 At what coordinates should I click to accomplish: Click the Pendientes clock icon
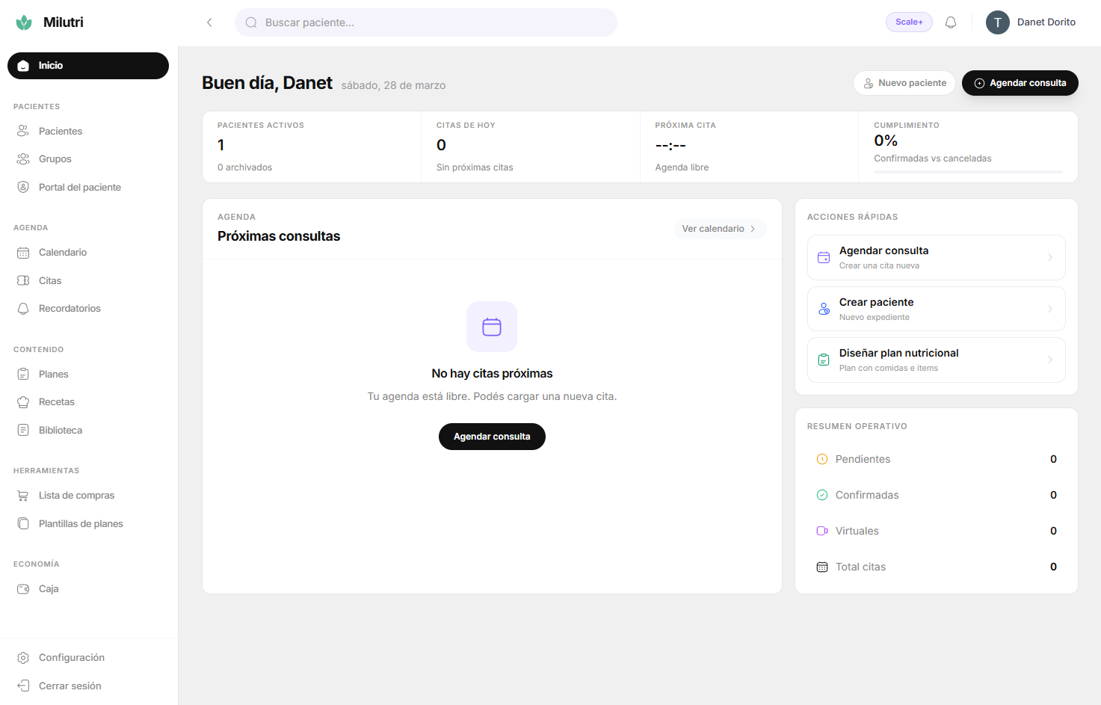click(822, 459)
